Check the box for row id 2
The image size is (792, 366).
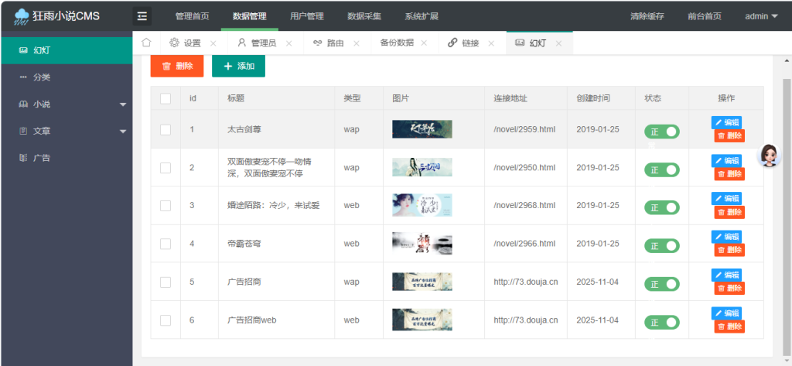(166, 167)
